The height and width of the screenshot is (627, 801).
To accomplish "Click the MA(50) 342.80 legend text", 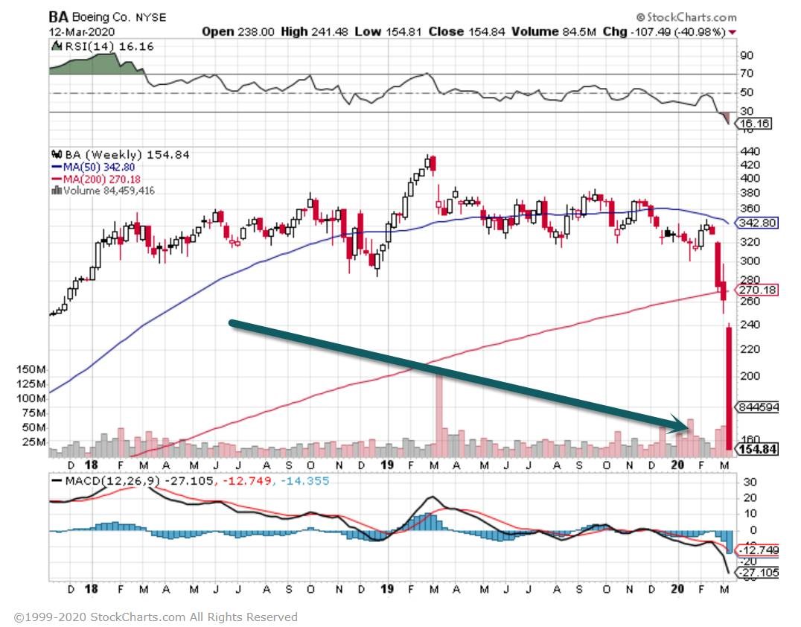I will coord(99,167).
